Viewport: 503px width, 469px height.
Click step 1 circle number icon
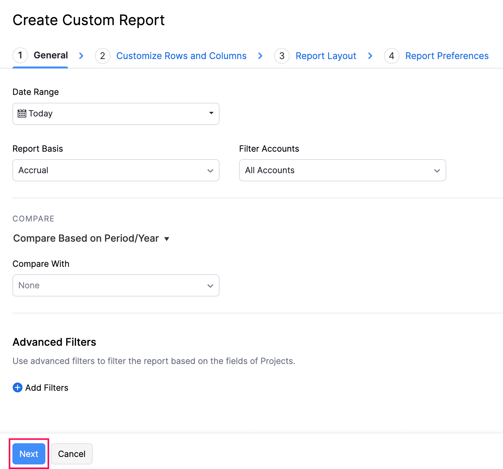(x=20, y=55)
